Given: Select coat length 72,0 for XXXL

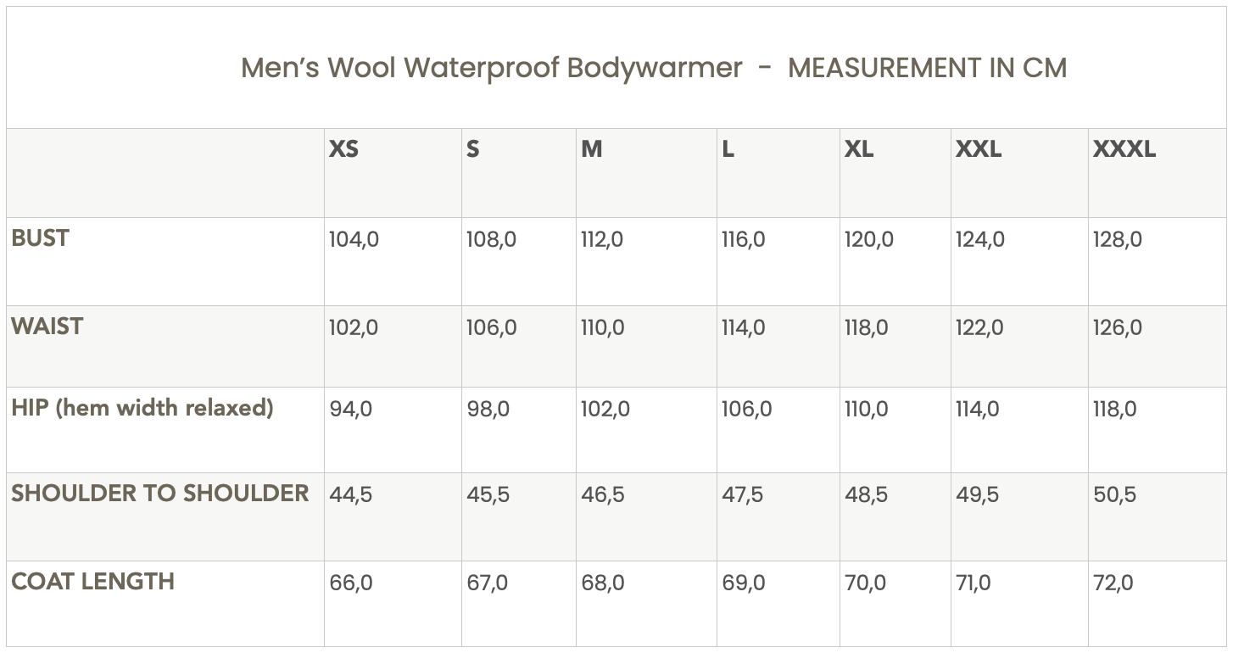Looking at the screenshot, I should click(x=1113, y=583).
